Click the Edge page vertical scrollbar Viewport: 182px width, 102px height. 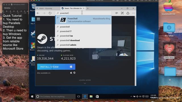pyautogui.click(x=135, y=51)
